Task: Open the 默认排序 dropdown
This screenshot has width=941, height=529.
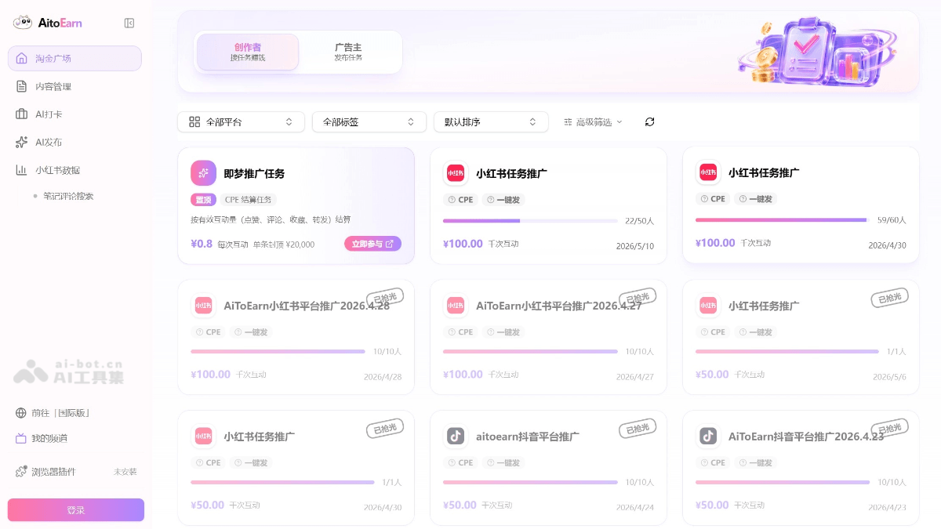Action: coord(491,122)
